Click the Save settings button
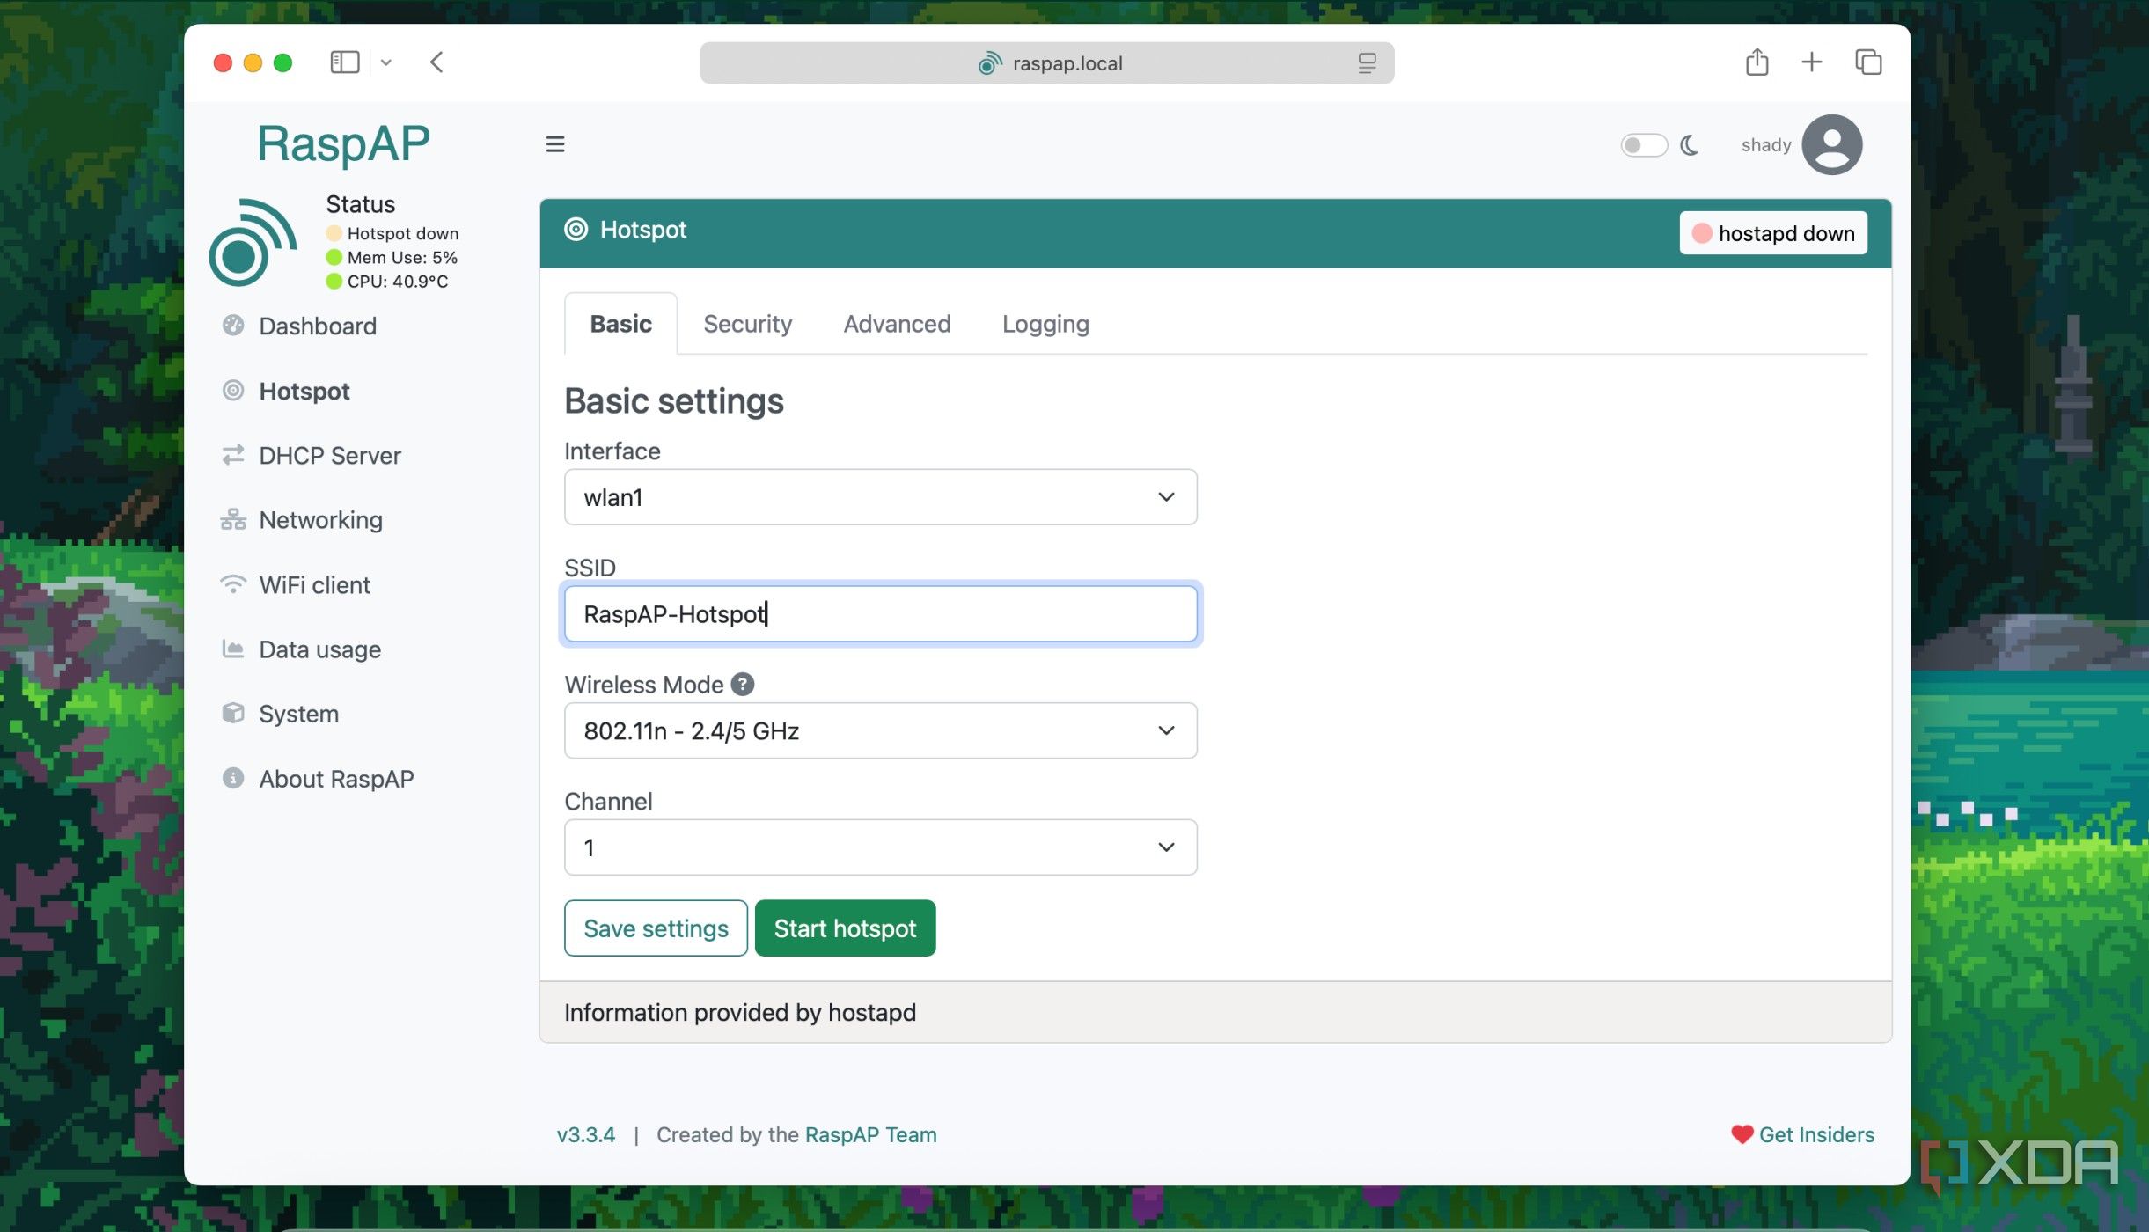The image size is (2149, 1232). point(656,928)
